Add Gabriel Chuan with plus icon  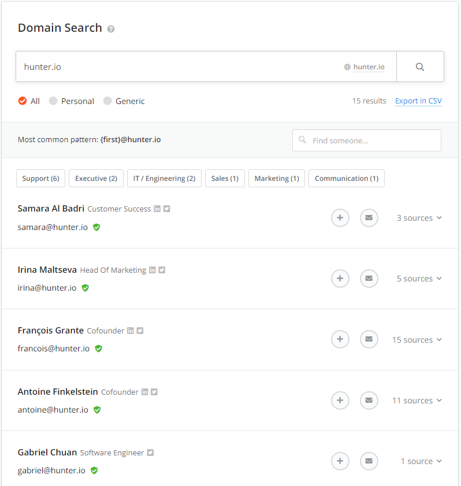pyautogui.click(x=340, y=461)
